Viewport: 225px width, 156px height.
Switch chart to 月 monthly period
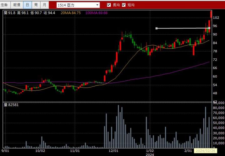point(45,5)
